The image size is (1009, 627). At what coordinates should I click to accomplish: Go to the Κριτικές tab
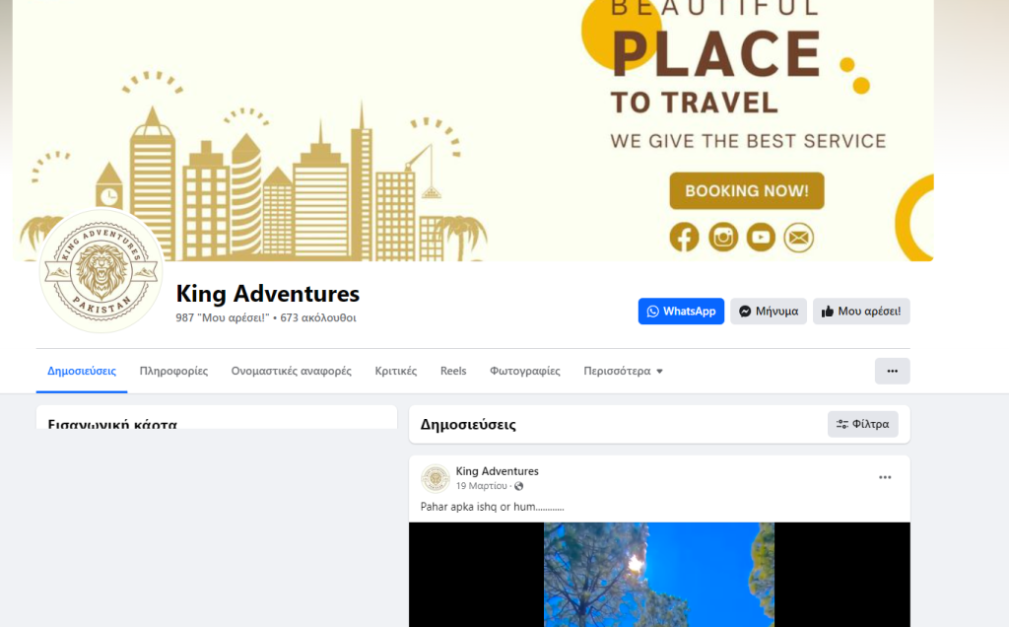pos(396,371)
